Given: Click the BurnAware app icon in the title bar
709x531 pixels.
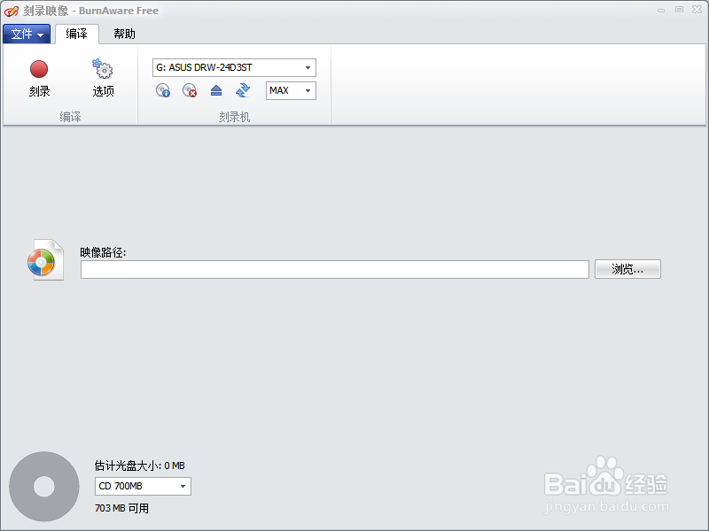Looking at the screenshot, I should pos(12,11).
